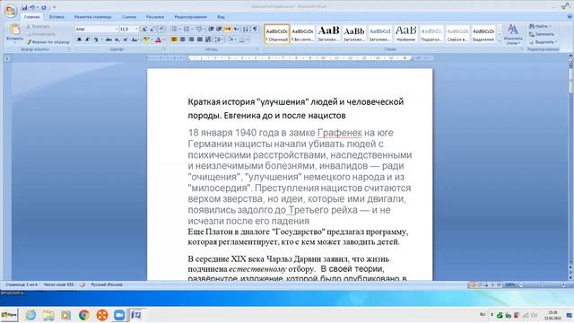Increase font size with grow icon

coord(143,30)
